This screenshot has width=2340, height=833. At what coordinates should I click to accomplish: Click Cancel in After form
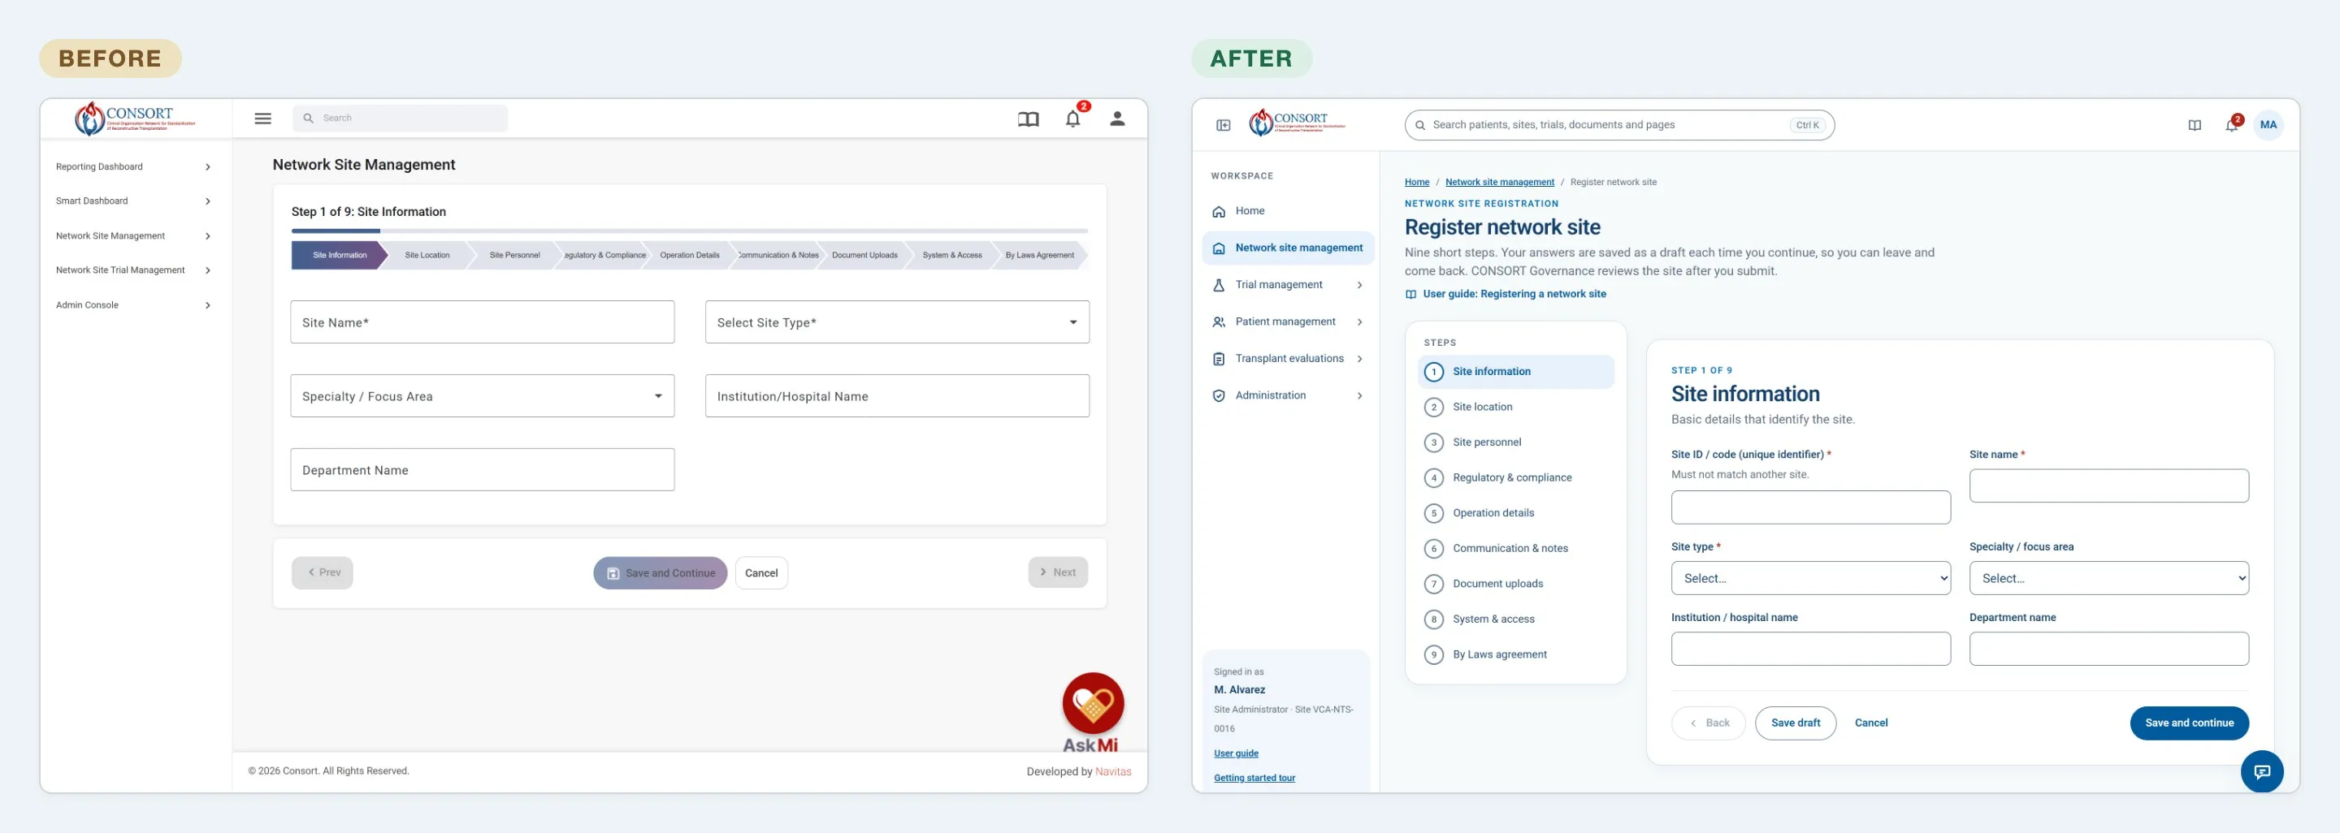[x=1870, y=723]
